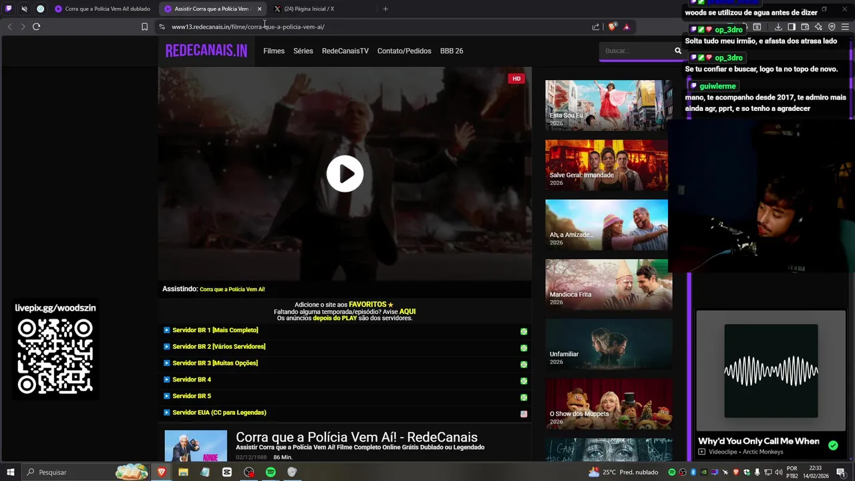Open site settings icon in address bar
Image resolution: width=855 pixels, height=481 pixels.
coord(162,27)
